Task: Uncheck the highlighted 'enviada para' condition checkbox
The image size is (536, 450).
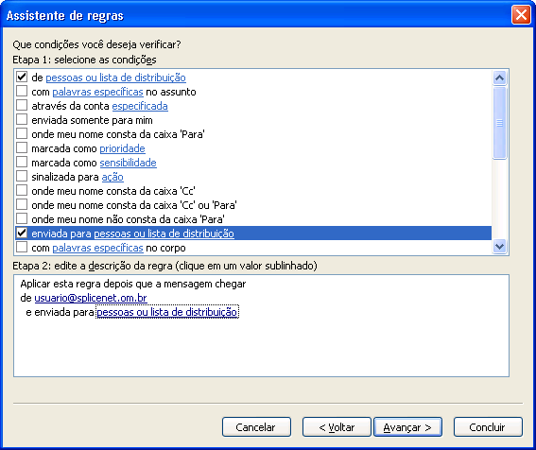Action: pyautogui.click(x=22, y=233)
